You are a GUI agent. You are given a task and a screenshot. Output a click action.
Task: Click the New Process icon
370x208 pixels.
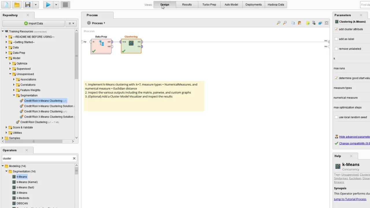pyautogui.click(x=6, y=5)
